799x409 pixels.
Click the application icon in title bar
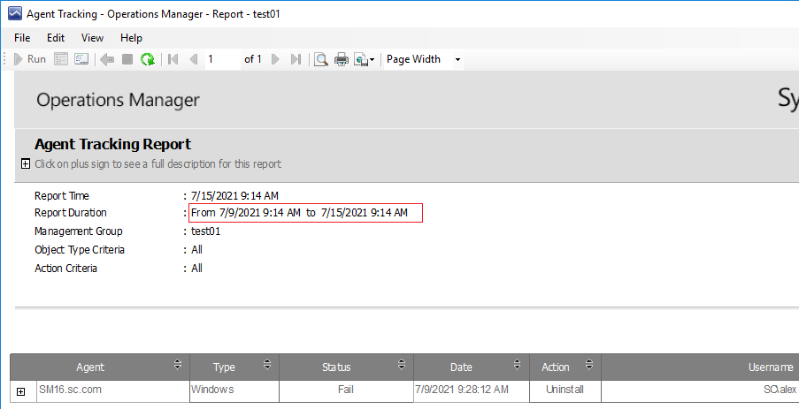(x=15, y=14)
